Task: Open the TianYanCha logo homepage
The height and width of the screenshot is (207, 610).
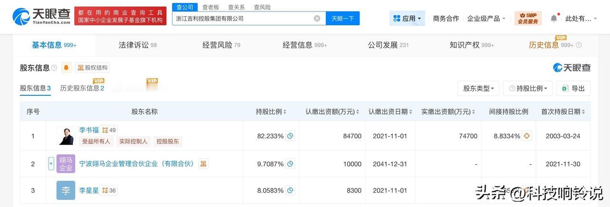Action: 41,16
